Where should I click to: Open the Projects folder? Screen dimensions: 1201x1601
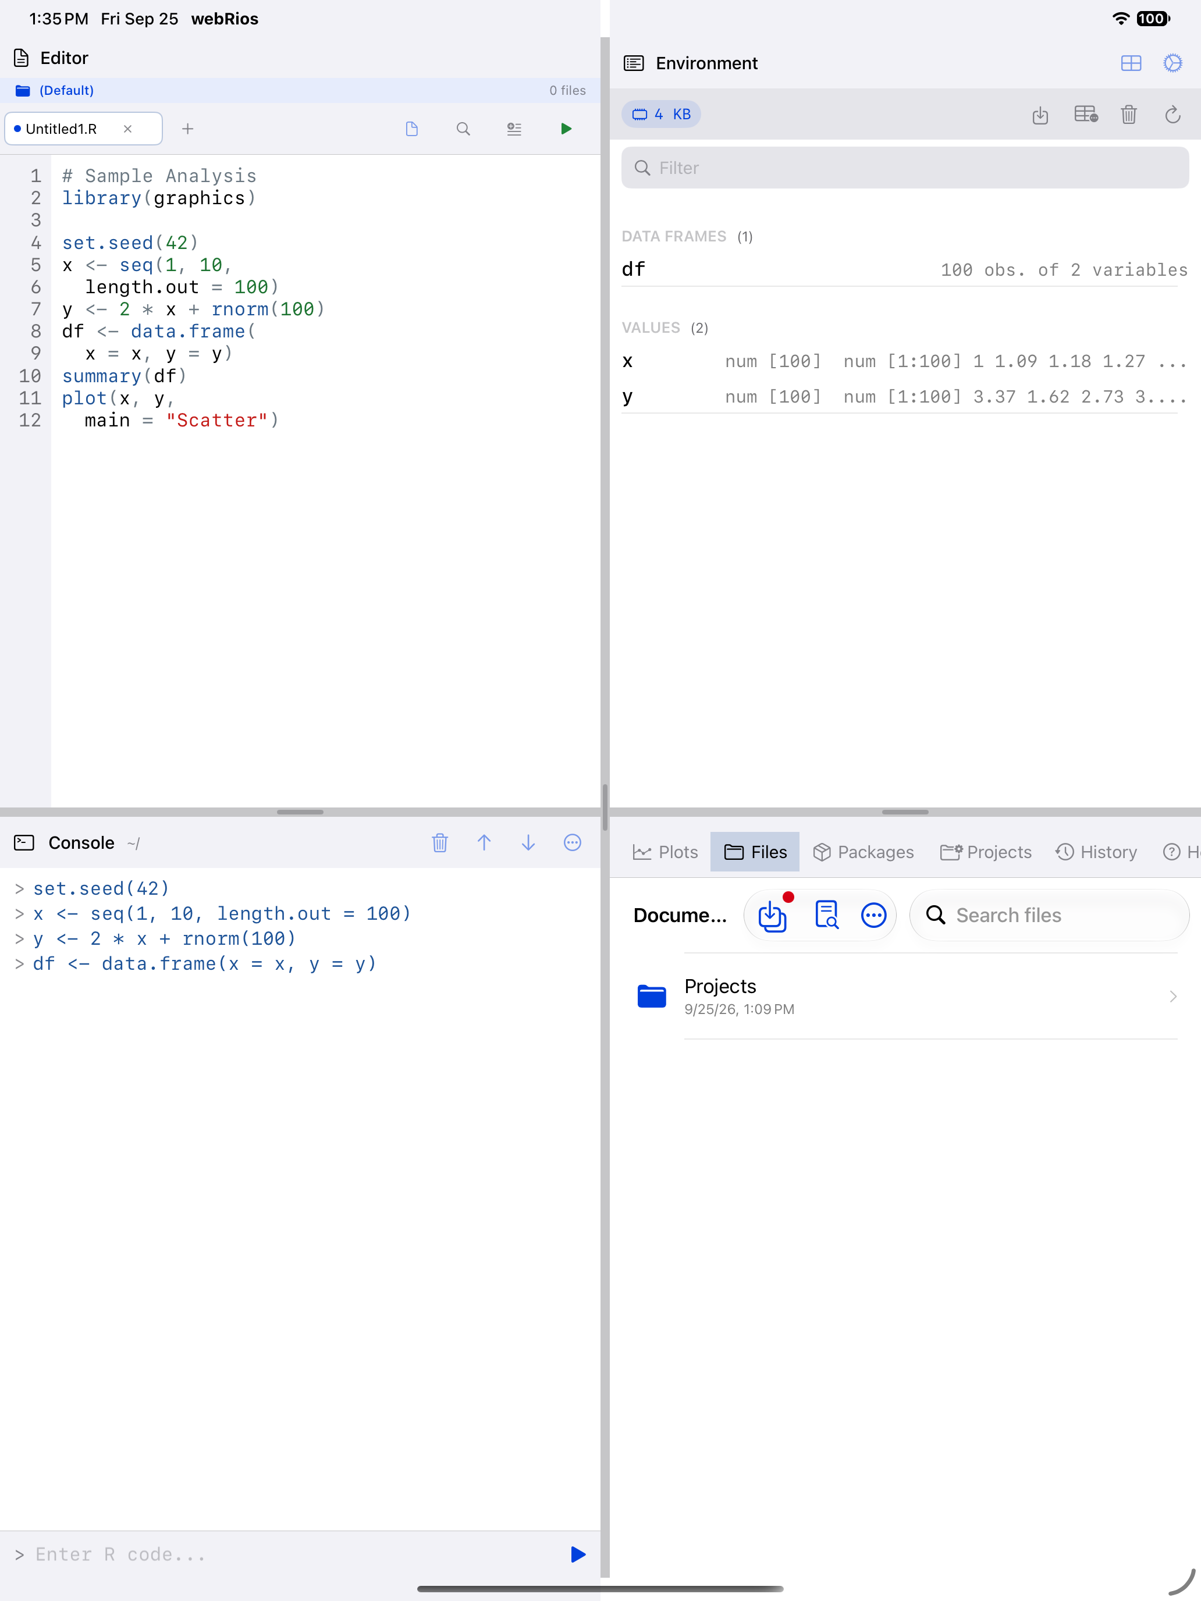(x=905, y=997)
